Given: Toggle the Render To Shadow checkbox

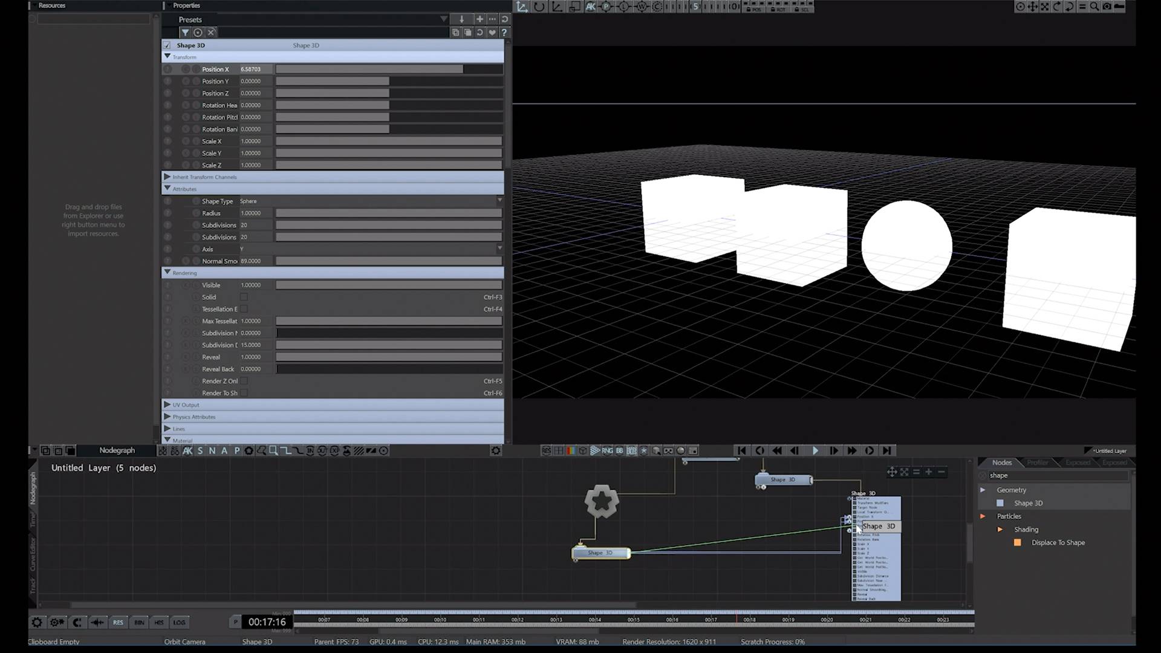Looking at the screenshot, I should [244, 393].
